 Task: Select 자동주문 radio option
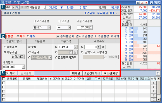pyautogui.click(x=5, y=52)
